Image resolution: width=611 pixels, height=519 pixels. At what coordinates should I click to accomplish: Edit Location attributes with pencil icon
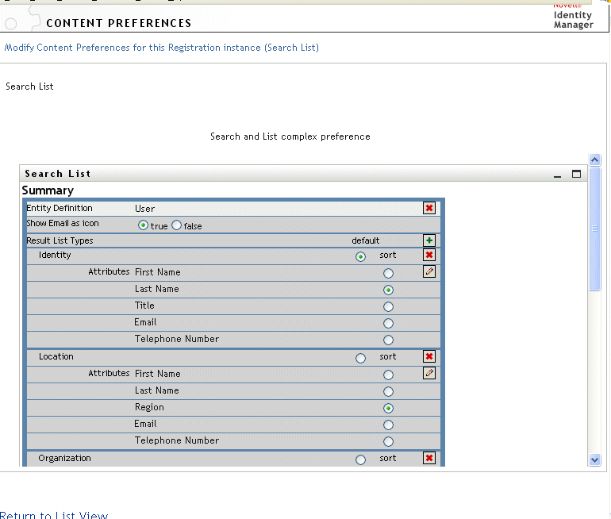click(429, 373)
